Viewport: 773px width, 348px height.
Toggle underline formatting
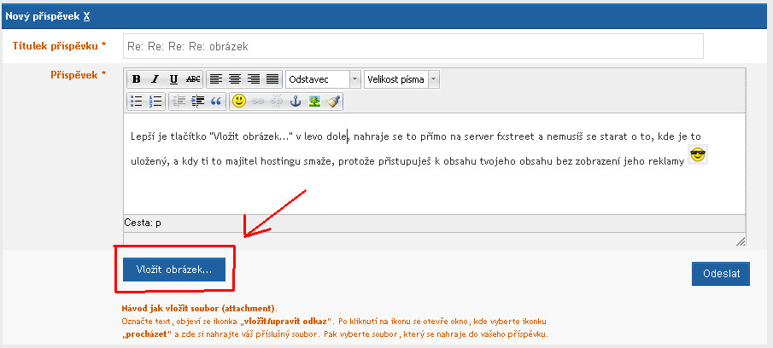pyautogui.click(x=173, y=79)
